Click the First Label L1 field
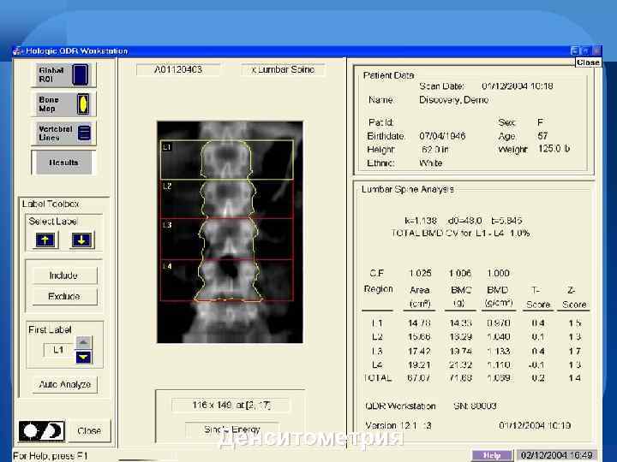 click(x=58, y=350)
